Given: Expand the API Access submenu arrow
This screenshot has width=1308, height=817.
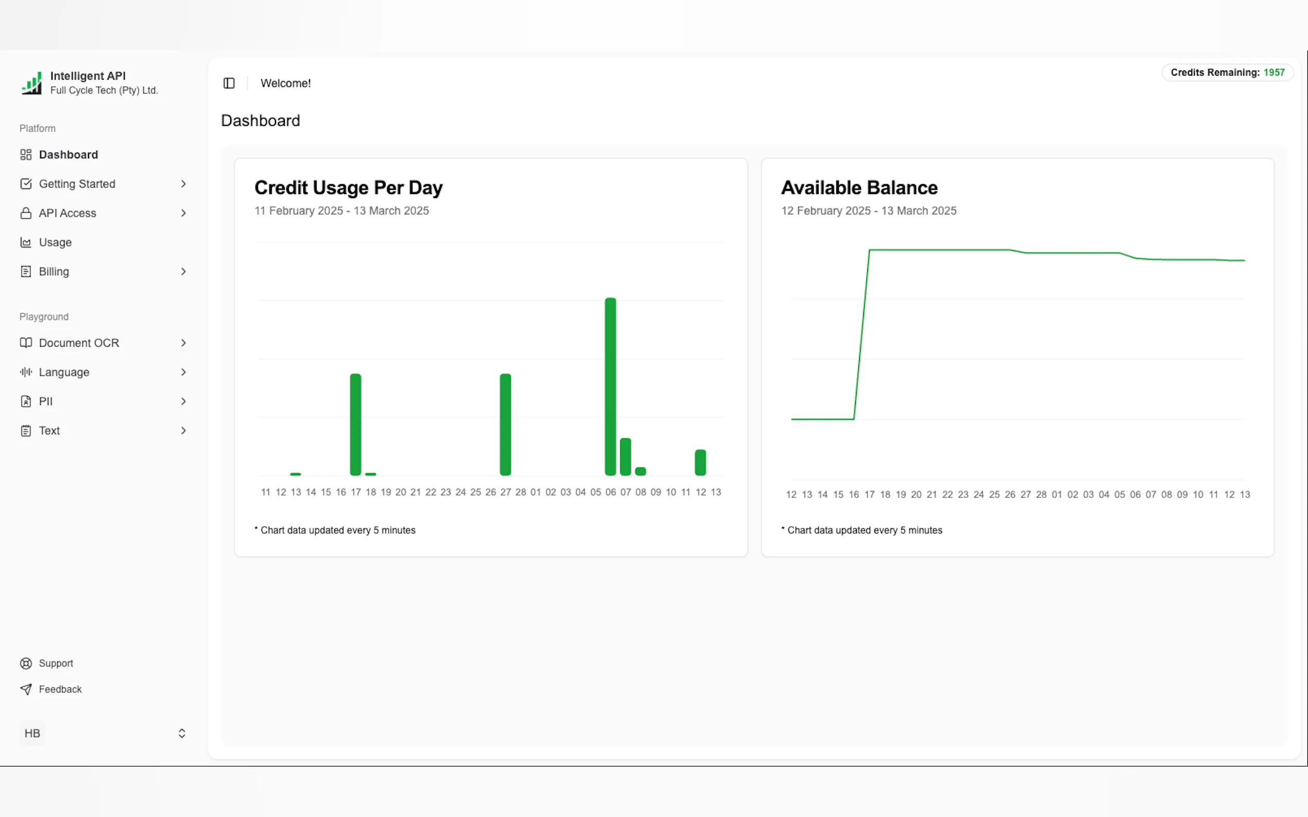Looking at the screenshot, I should 183,213.
